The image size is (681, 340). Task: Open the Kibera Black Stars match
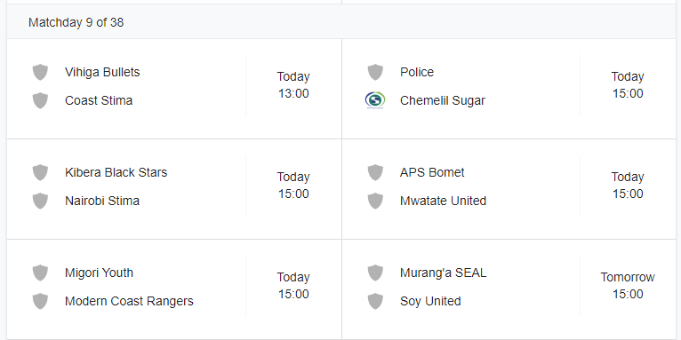174,189
